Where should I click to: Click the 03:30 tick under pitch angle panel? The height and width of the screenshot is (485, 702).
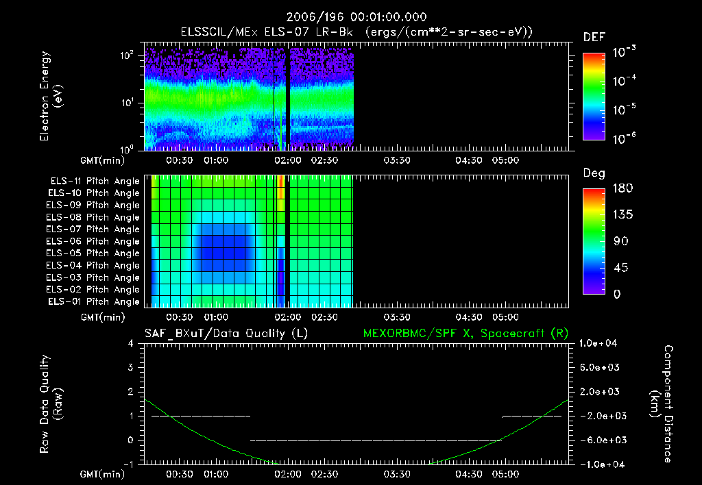point(397,317)
